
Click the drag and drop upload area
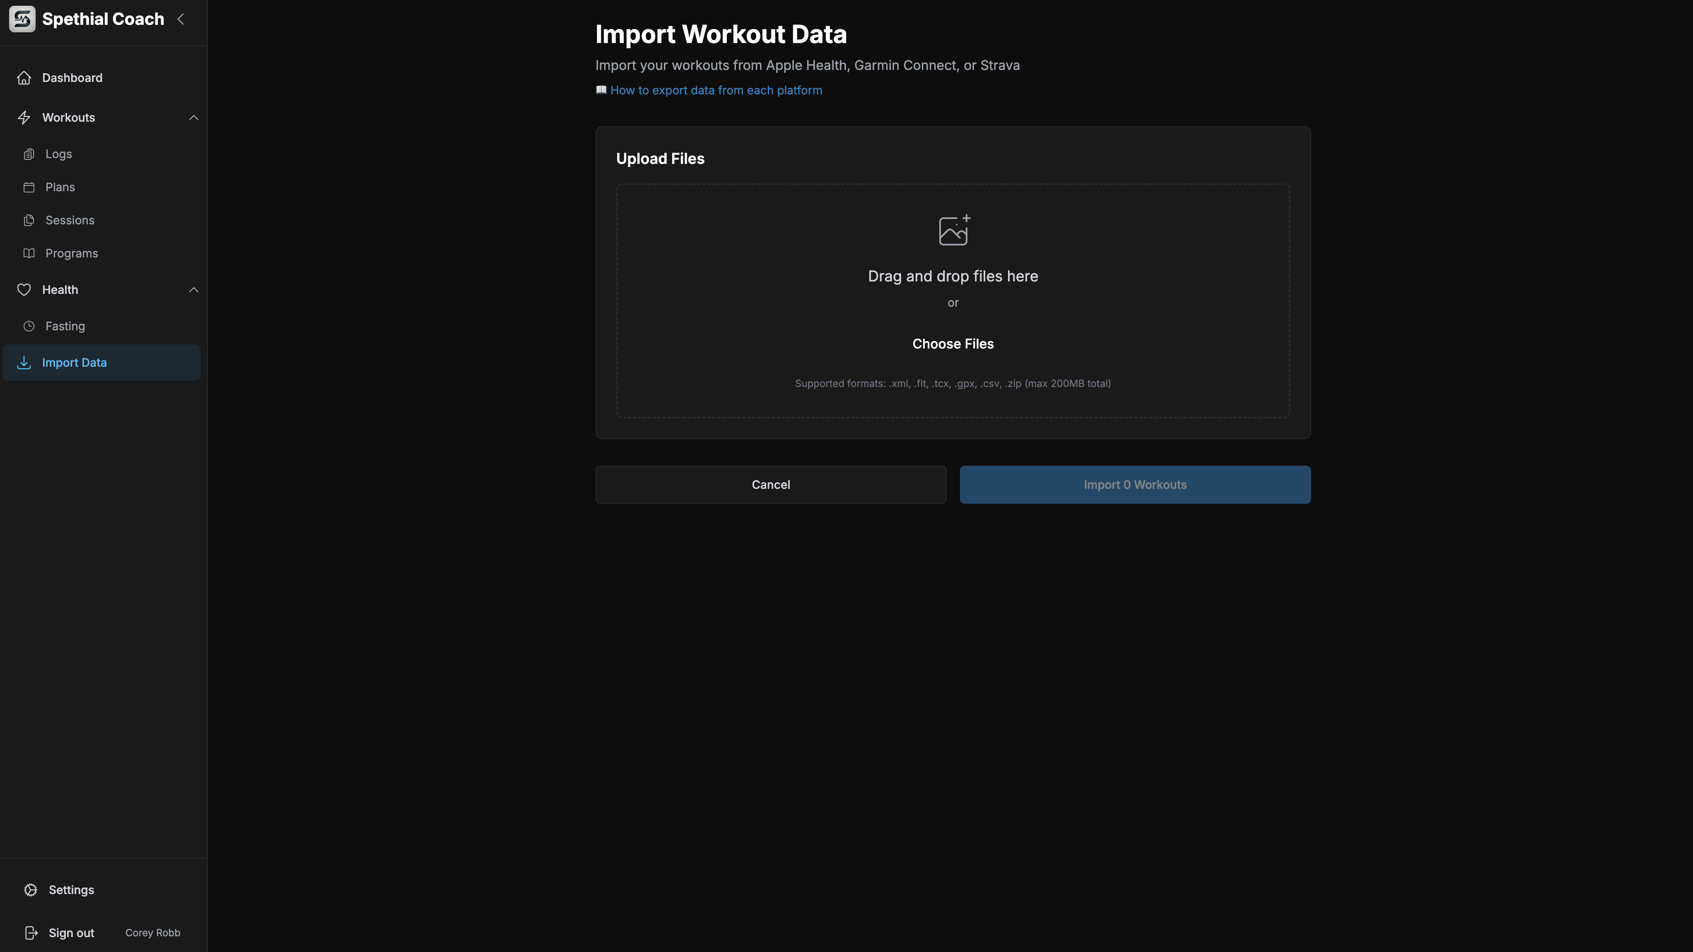pos(953,302)
